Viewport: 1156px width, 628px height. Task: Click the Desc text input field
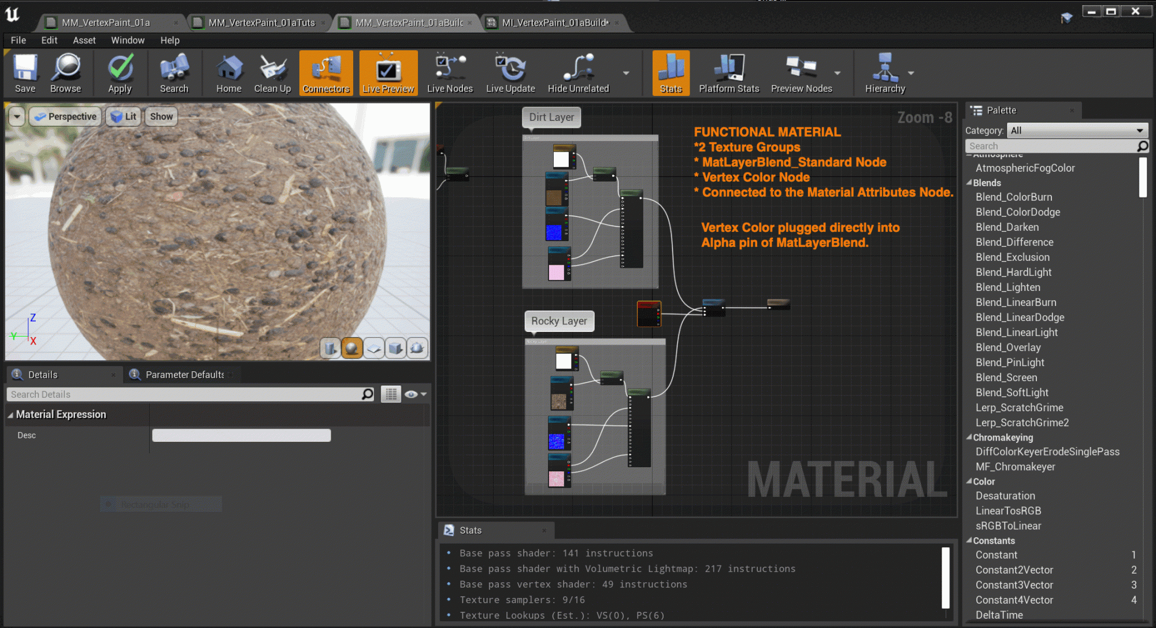coord(241,435)
